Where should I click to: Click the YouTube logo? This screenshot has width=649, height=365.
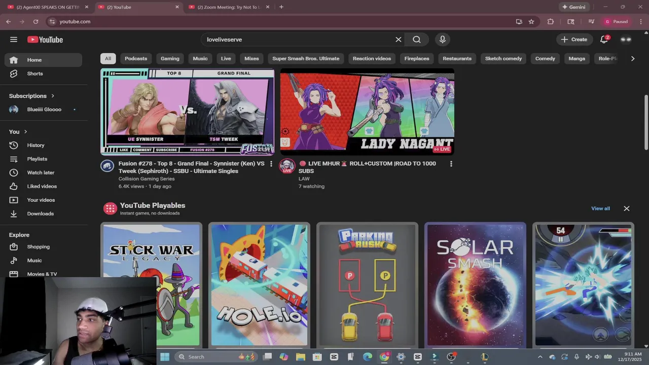pyautogui.click(x=45, y=40)
